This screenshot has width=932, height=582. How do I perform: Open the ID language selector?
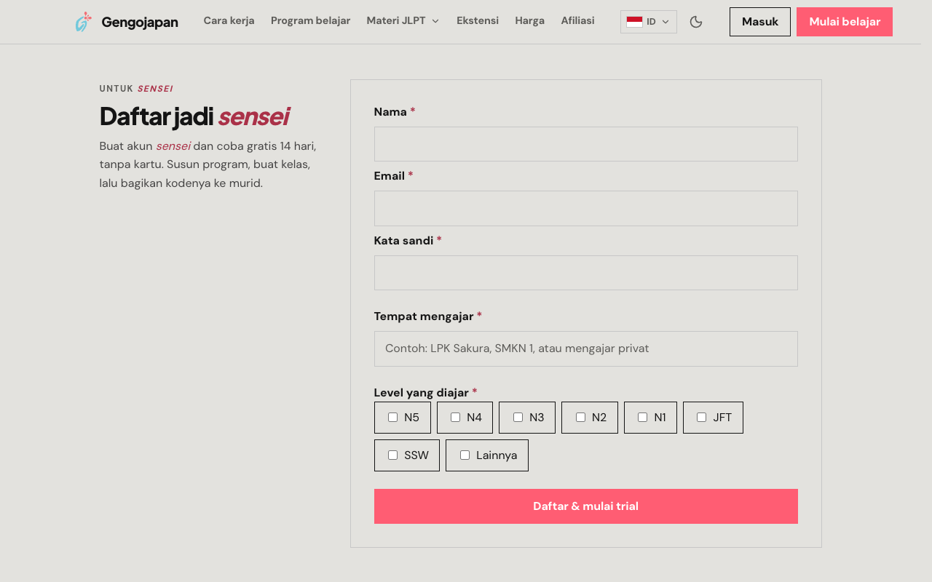click(x=649, y=22)
